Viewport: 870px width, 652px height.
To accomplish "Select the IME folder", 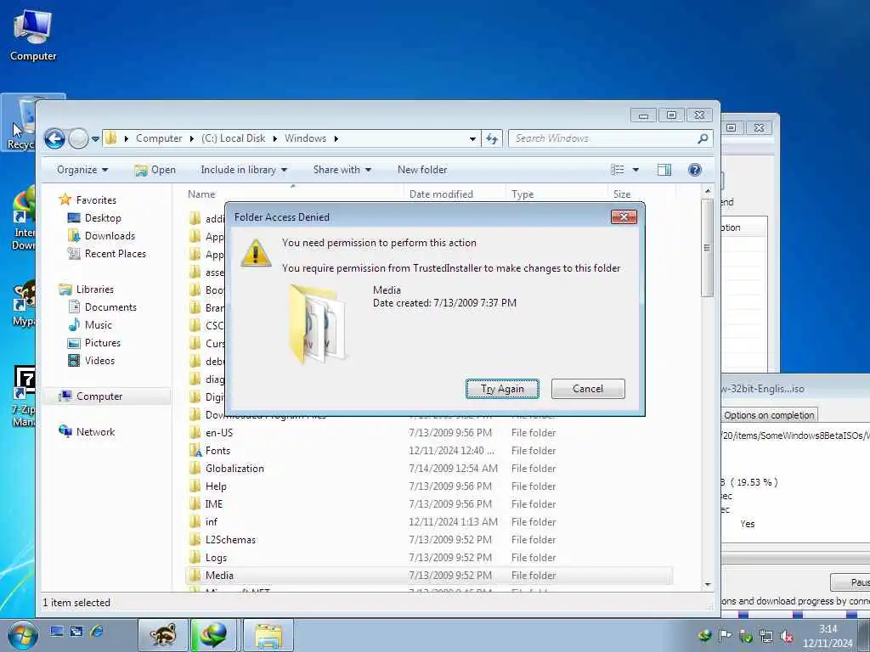I will [x=213, y=504].
